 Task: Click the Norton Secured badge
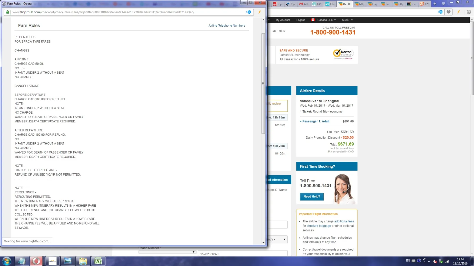coord(343,54)
